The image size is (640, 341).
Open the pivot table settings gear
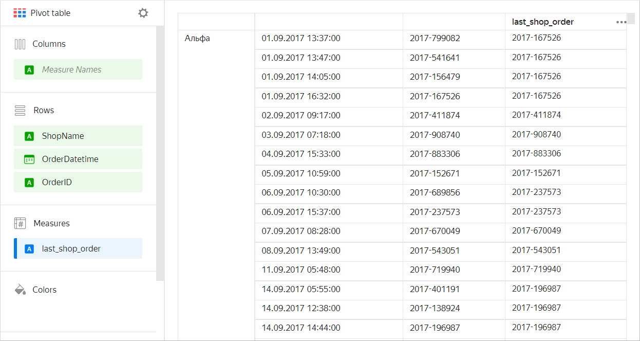click(x=143, y=13)
